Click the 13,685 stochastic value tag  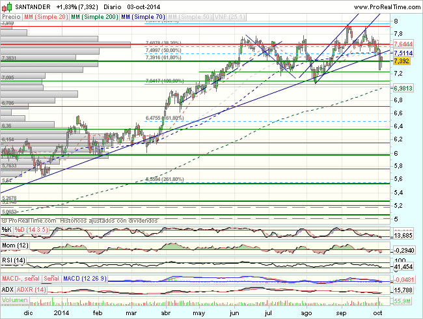(x=403, y=236)
